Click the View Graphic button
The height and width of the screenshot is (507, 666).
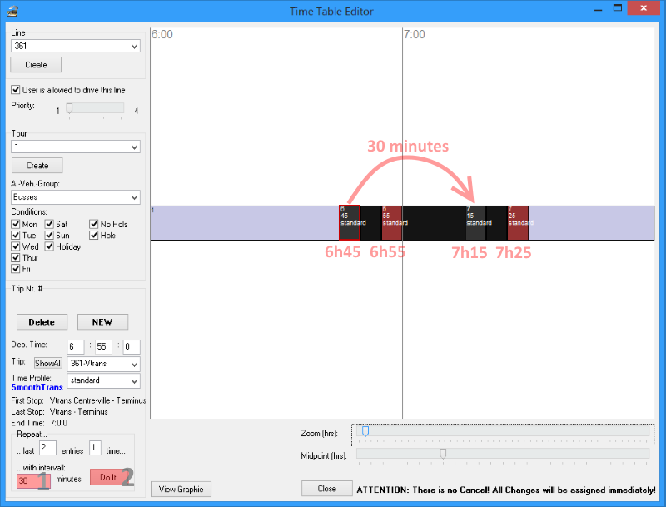[x=181, y=490]
